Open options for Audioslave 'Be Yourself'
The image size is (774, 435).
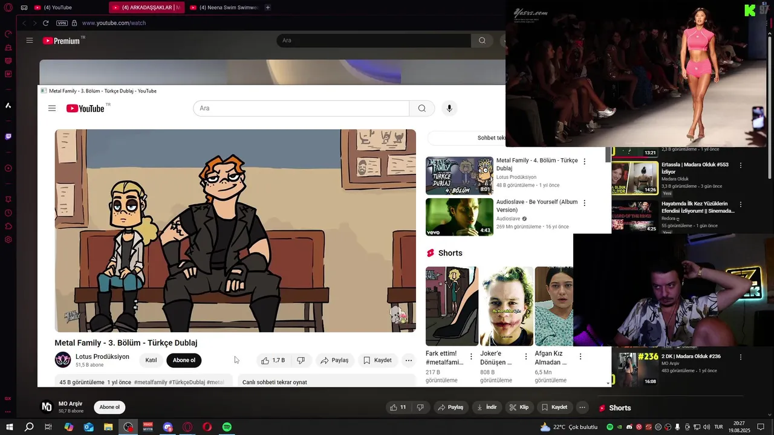tap(584, 203)
